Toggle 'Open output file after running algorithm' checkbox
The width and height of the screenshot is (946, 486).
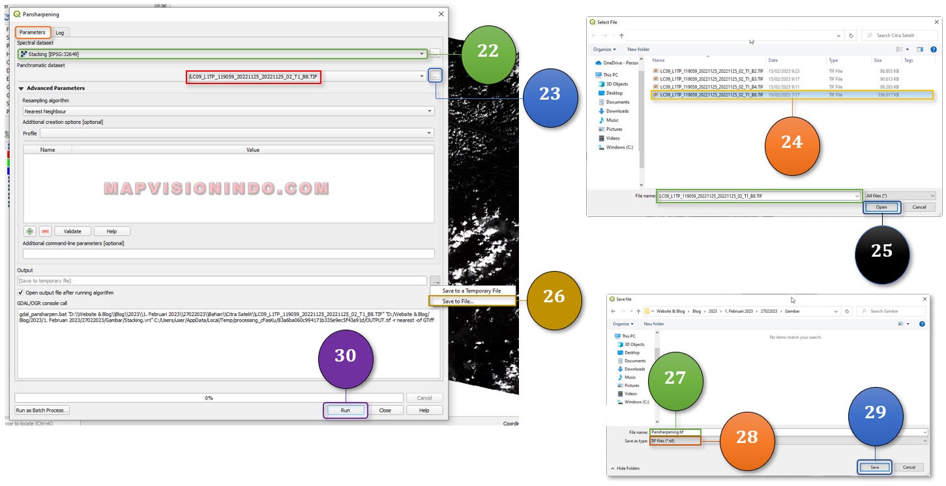21,293
